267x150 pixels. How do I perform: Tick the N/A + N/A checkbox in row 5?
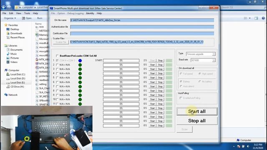(57, 78)
